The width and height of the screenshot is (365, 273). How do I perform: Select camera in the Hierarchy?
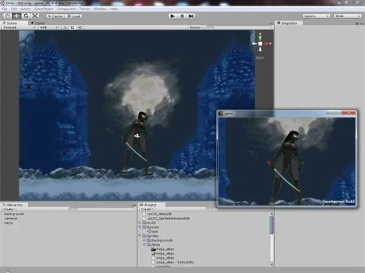coord(10,218)
